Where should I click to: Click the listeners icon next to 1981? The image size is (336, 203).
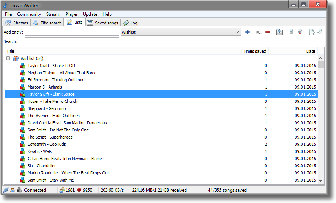click(62, 190)
